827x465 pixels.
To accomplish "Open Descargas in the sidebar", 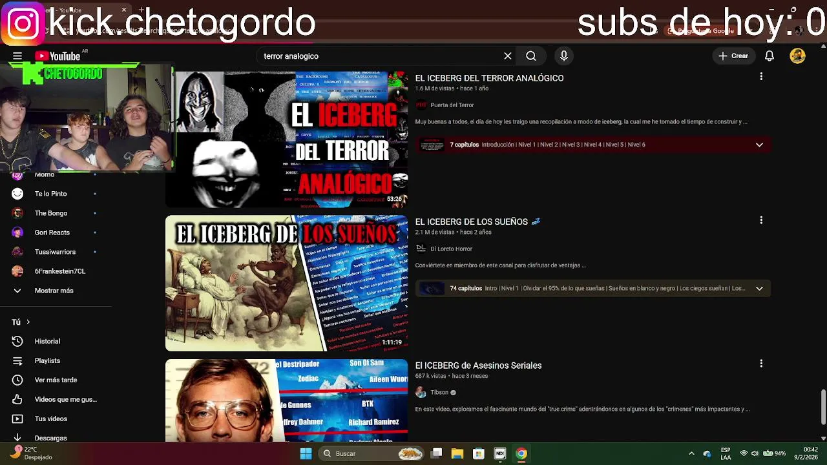I will 50,437.
